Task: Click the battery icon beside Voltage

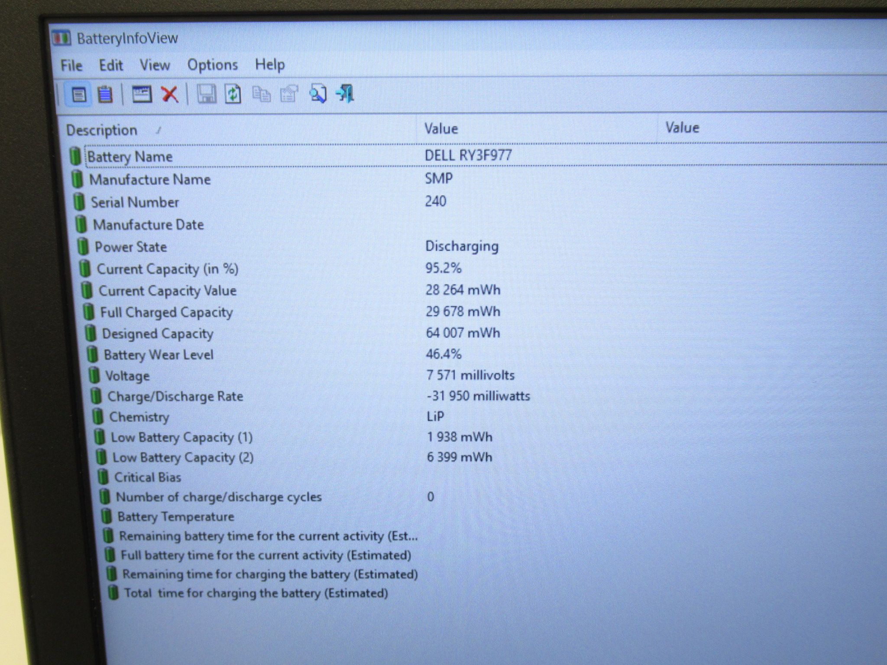Action: (94, 375)
